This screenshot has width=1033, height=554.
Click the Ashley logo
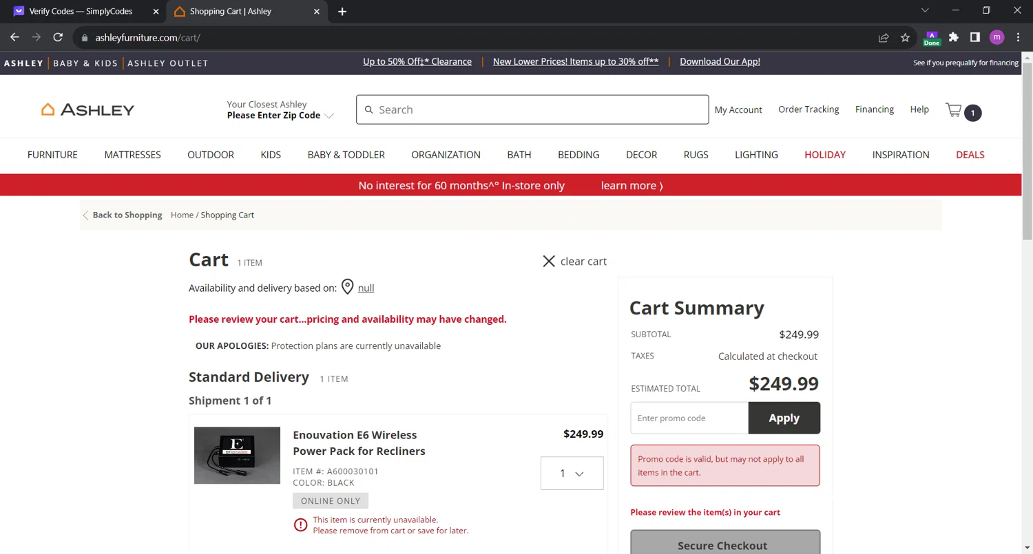[87, 109]
